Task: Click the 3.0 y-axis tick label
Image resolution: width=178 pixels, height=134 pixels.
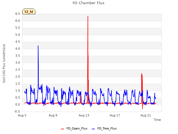Action: (18, 63)
